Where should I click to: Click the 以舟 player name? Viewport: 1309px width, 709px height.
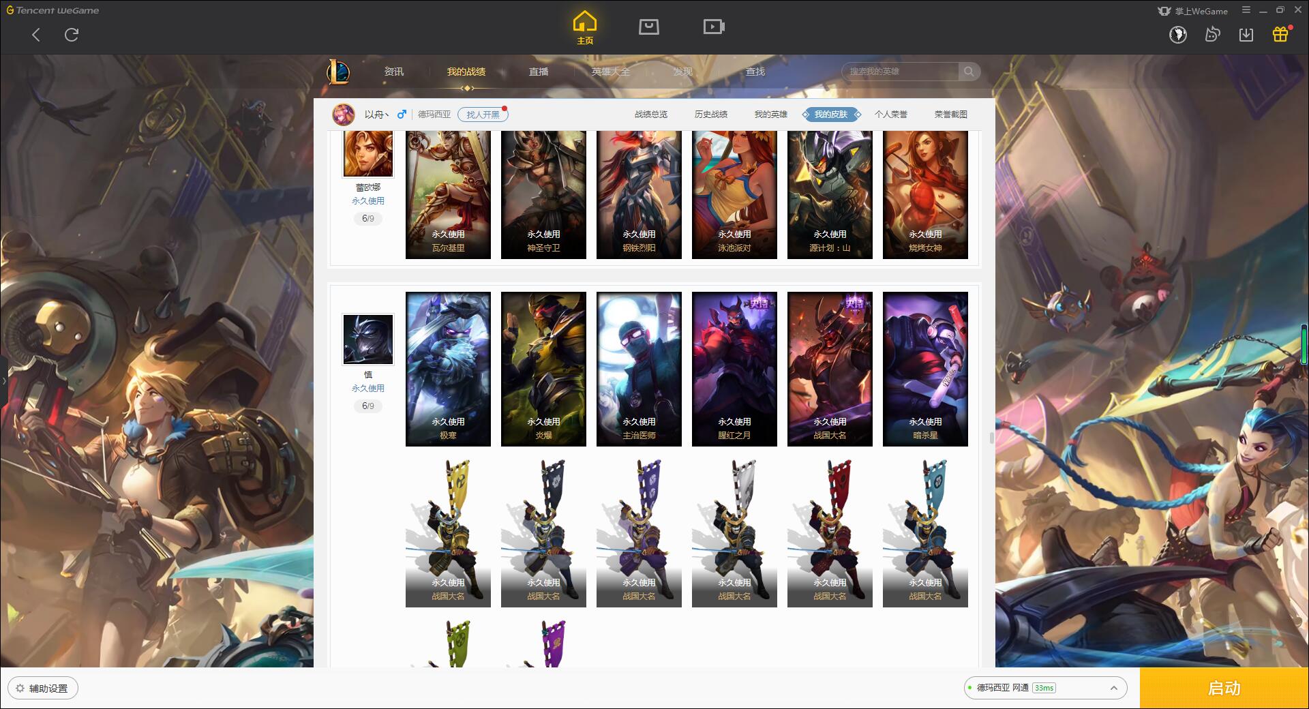376,115
